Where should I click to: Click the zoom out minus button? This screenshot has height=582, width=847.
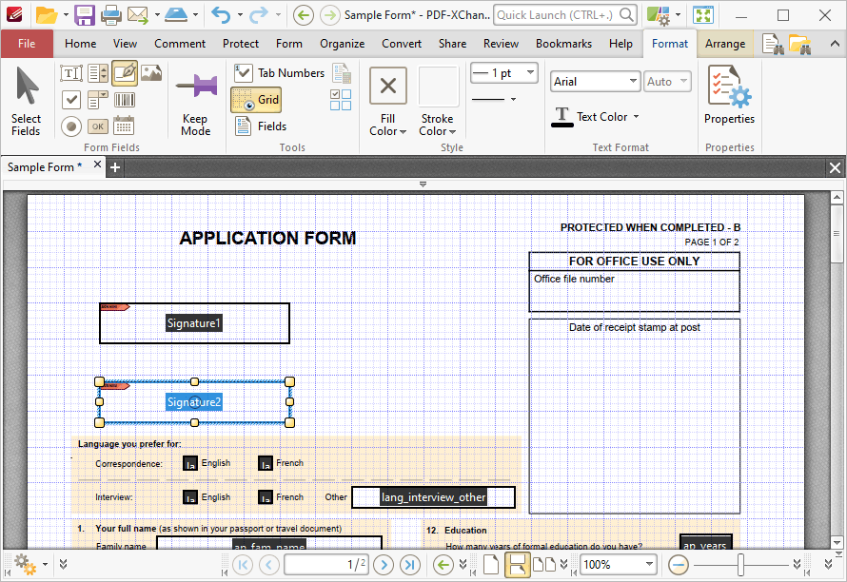pos(678,565)
